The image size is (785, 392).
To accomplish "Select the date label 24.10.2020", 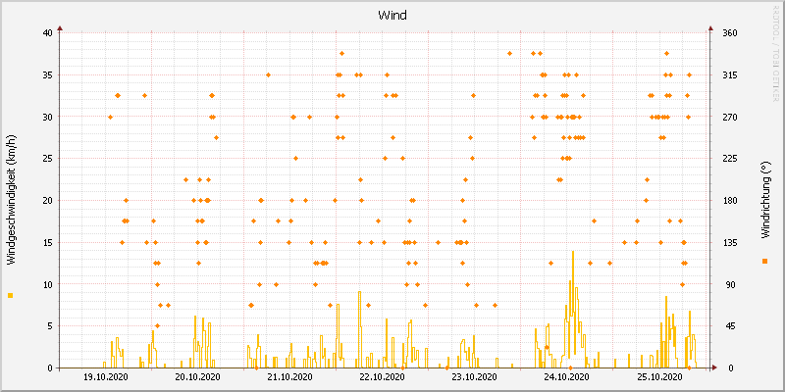I will pyautogui.click(x=567, y=376).
